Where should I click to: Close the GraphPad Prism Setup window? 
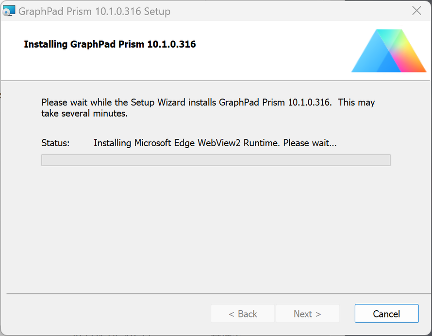416,11
